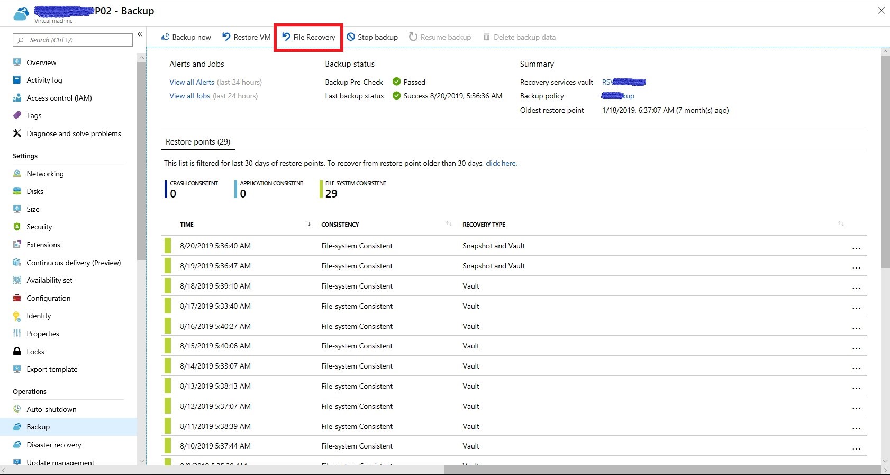This screenshot has width=890, height=475.
Task: Collapse the left sidebar menu chevron
Action: click(140, 34)
